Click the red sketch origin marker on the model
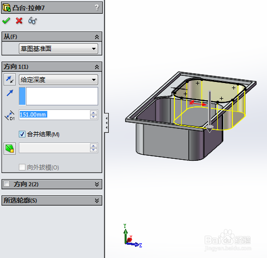This screenshot has width=267, height=258. (x=191, y=103)
